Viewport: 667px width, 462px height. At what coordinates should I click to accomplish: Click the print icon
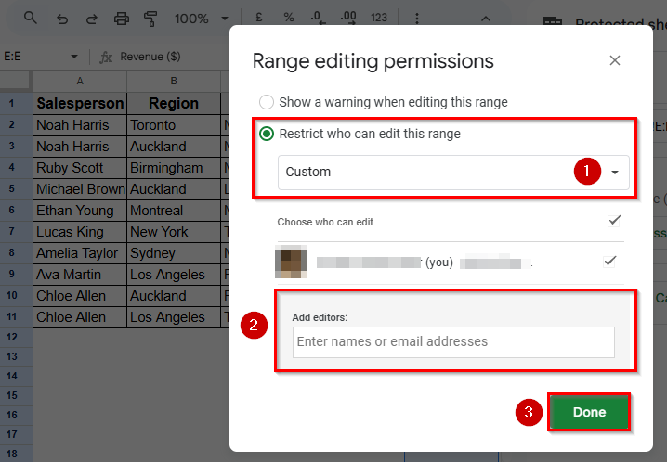[x=122, y=19]
